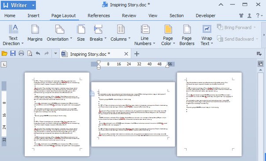Click the skin shirt icon
The height and width of the screenshot is (161, 266).
[x=241, y=15]
